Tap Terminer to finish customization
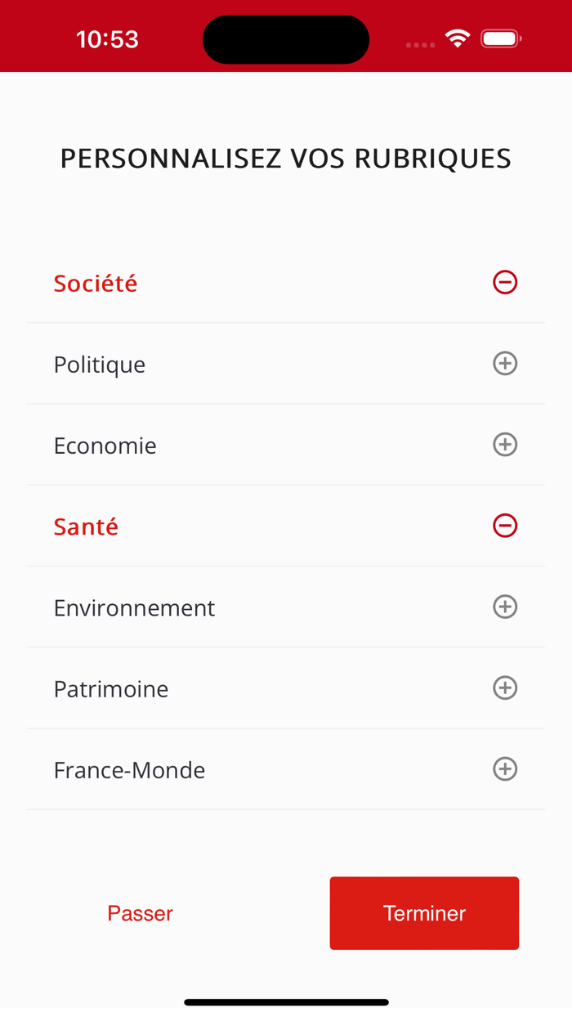The image size is (572, 1017). [424, 913]
